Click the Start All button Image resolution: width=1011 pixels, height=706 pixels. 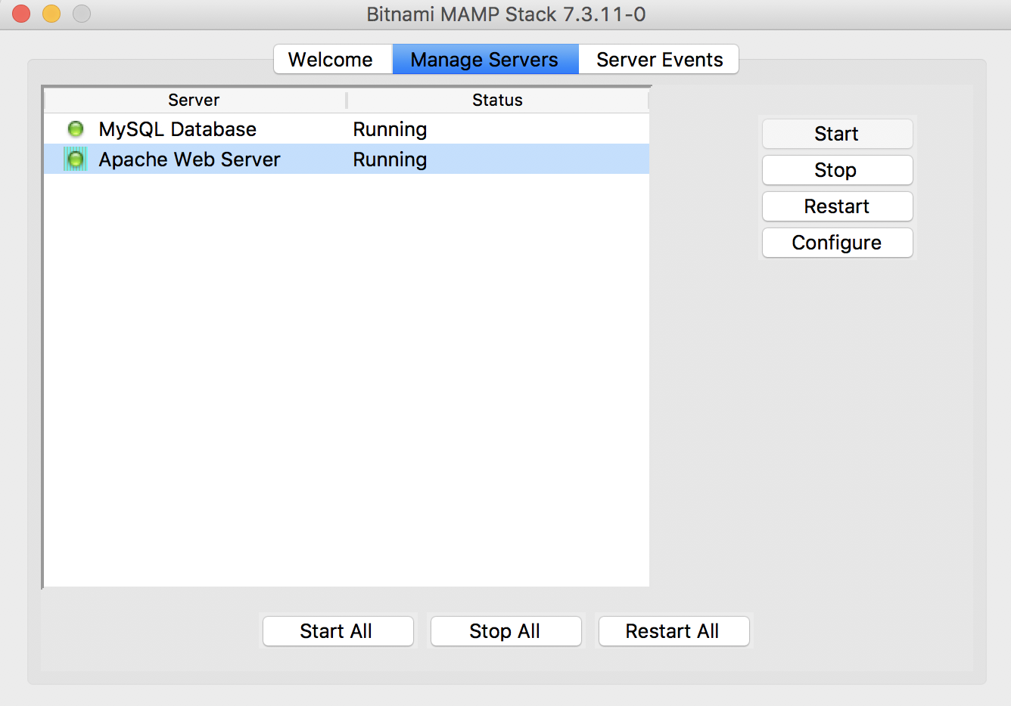click(338, 631)
